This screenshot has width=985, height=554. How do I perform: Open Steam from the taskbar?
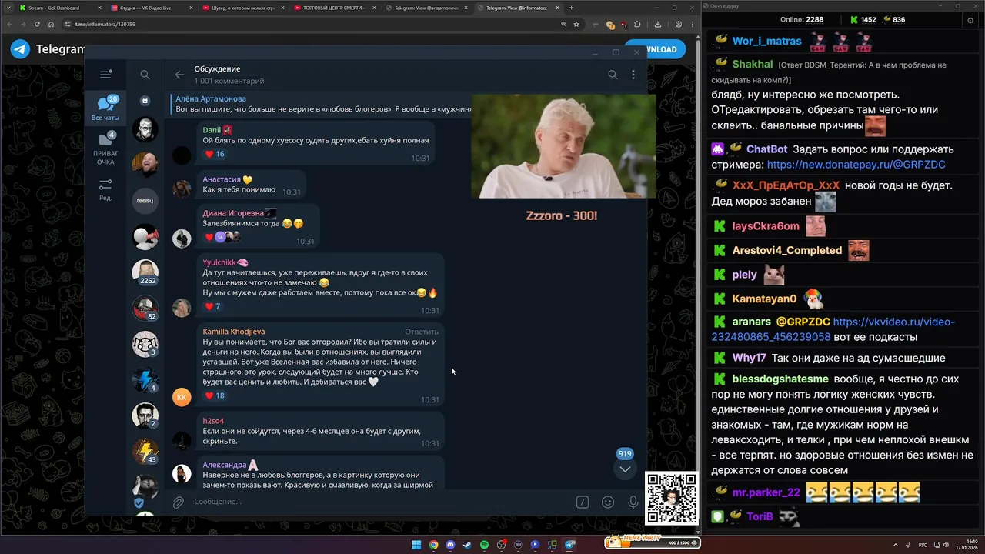coord(467,545)
